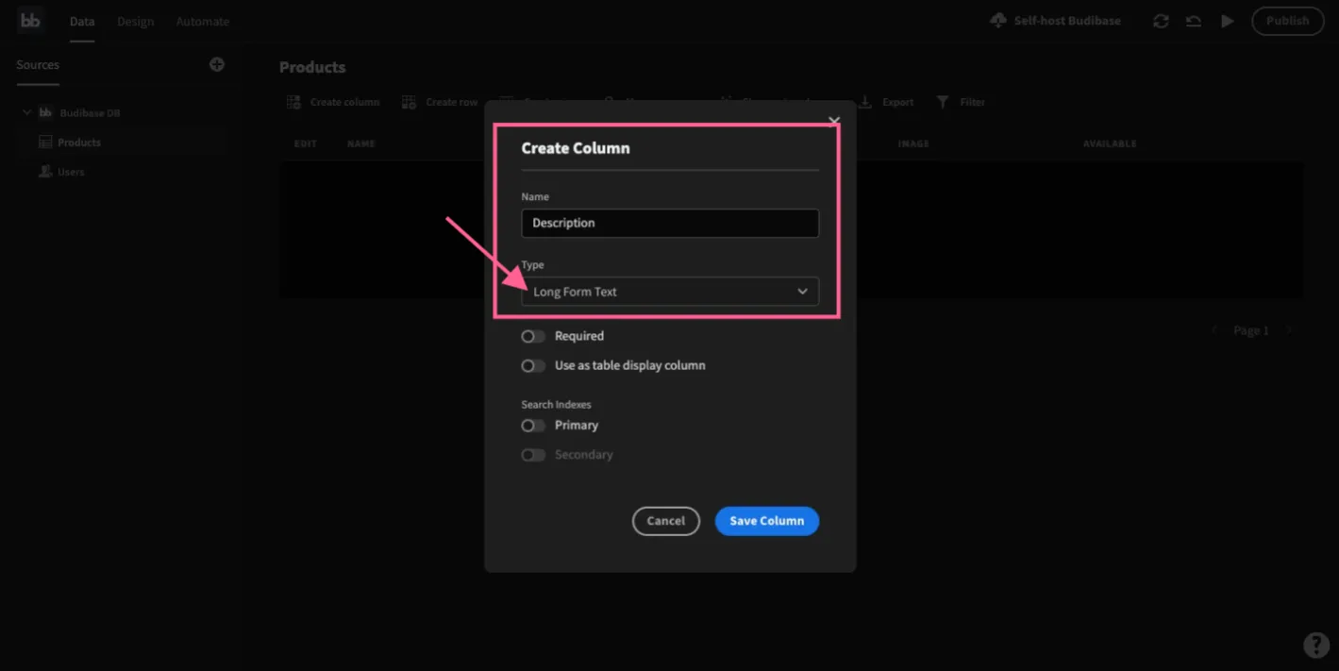
Task: Toggle the Required switch
Action: (533, 336)
